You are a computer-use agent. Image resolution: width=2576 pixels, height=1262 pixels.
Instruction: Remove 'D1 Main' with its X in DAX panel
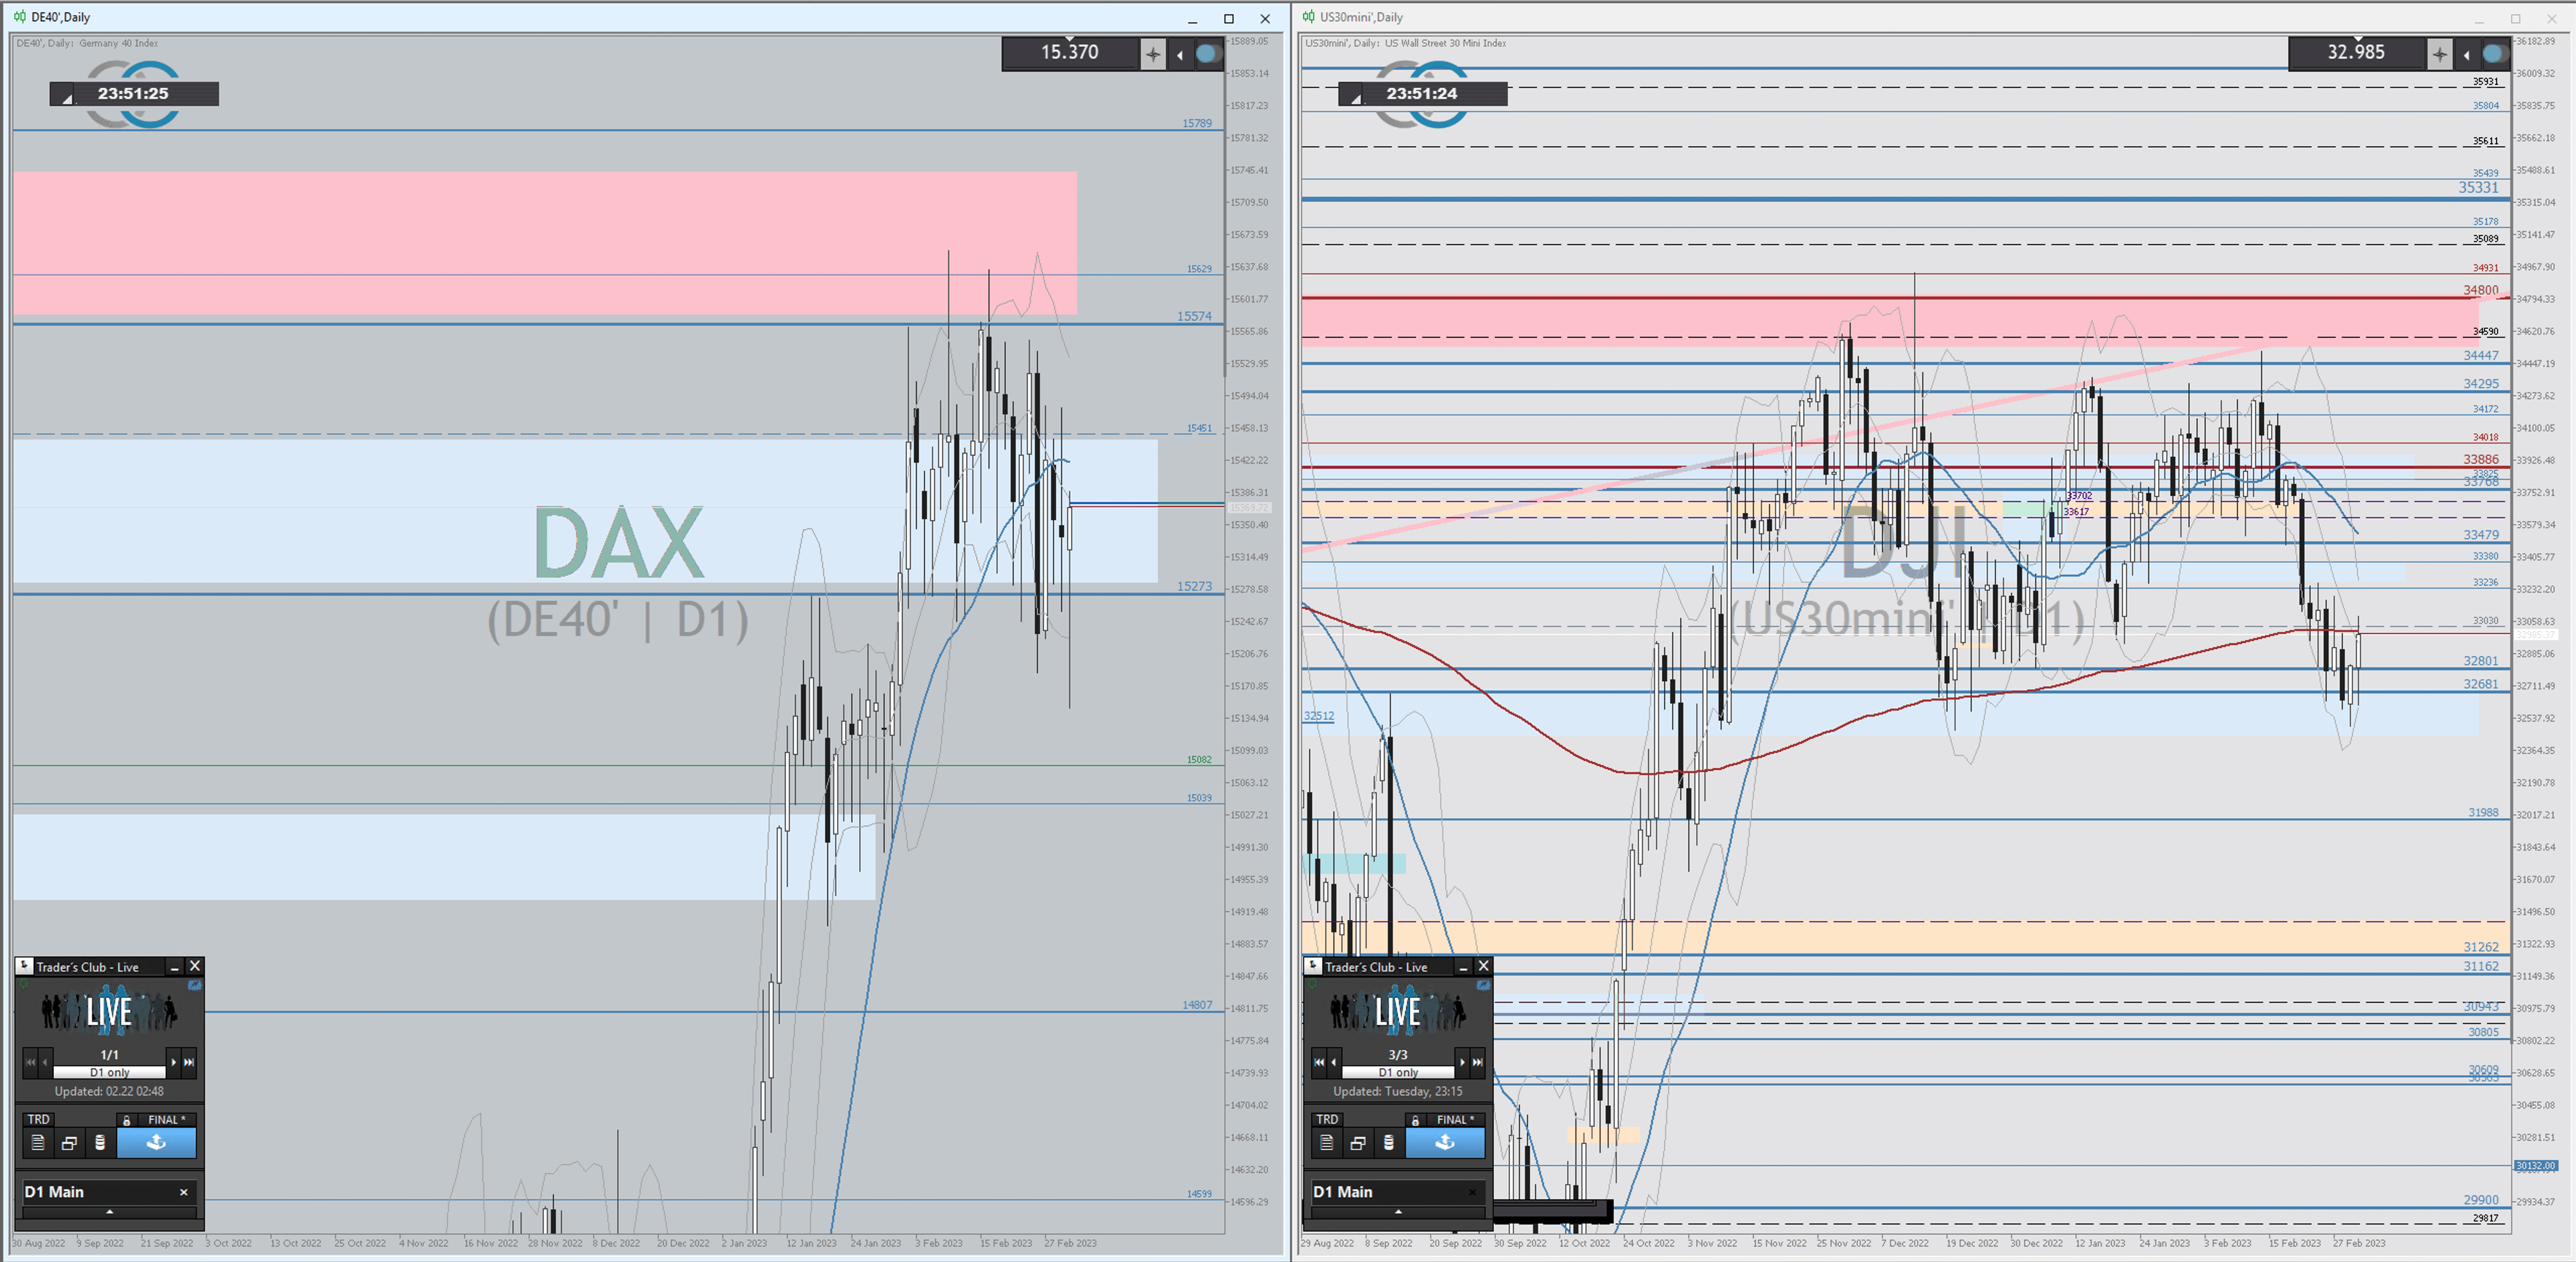coord(184,1192)
